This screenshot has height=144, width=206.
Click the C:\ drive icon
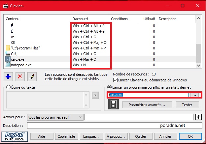pyautogui.click(x=8, y=53)
